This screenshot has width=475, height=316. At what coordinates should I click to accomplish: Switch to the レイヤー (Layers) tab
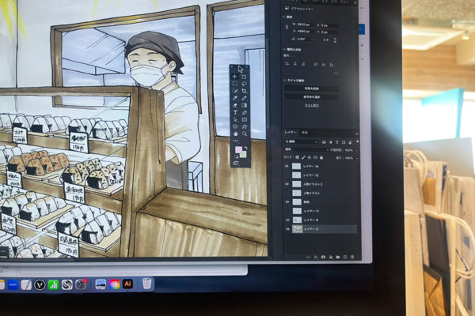point(291,132)
